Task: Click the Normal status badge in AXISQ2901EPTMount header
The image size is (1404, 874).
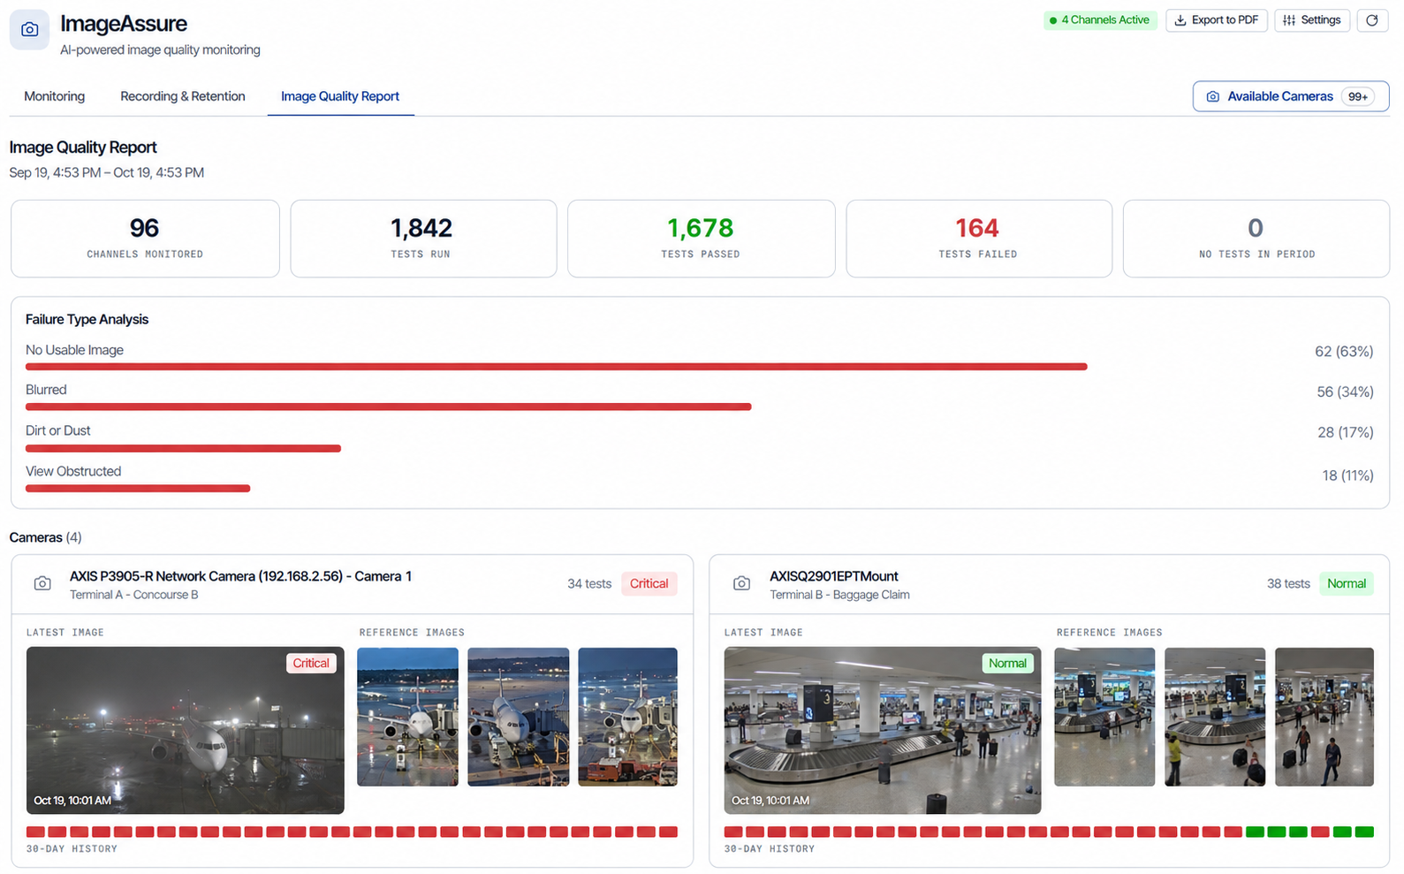Action: click(1346, 583)
